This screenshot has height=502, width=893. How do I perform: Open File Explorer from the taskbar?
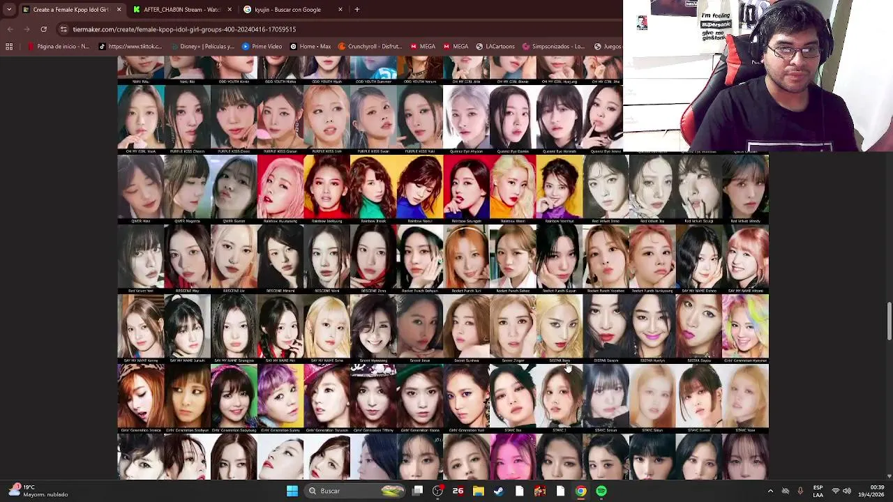click(479, 491)
